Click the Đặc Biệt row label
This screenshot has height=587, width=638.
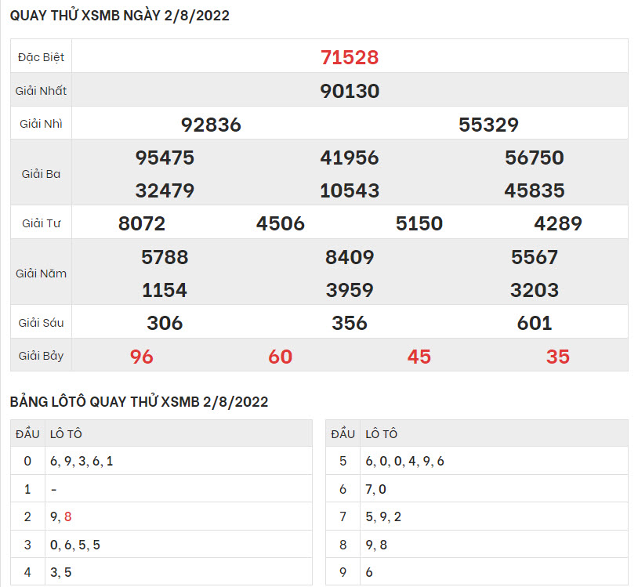pyautogui.click(x=42, y=57)
